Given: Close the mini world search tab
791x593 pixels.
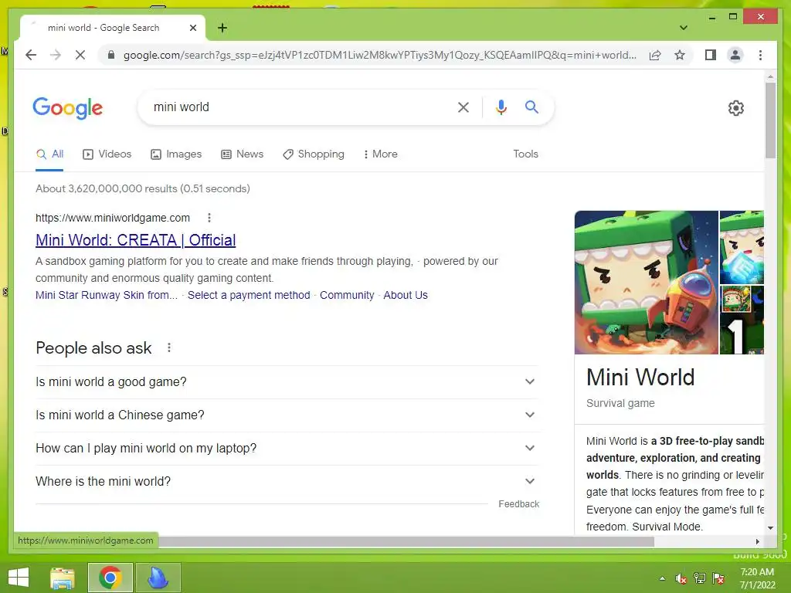Looking at the screenshot, I should pyautogui.click(x=192, y=28).
